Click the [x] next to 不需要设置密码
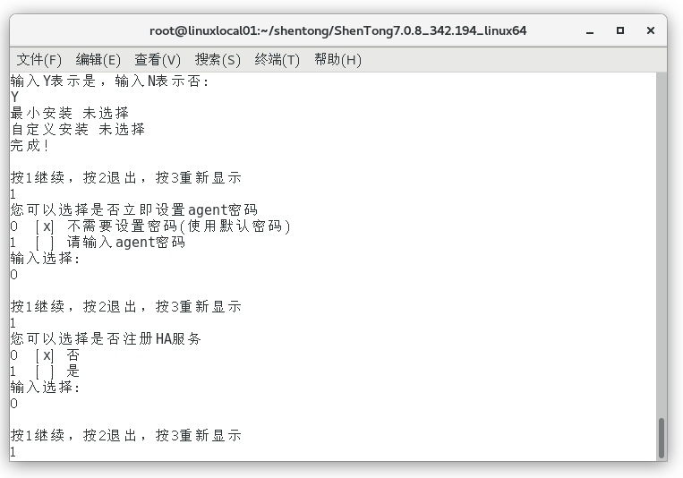Screen dimensions: 683x478 pos(45,226)
